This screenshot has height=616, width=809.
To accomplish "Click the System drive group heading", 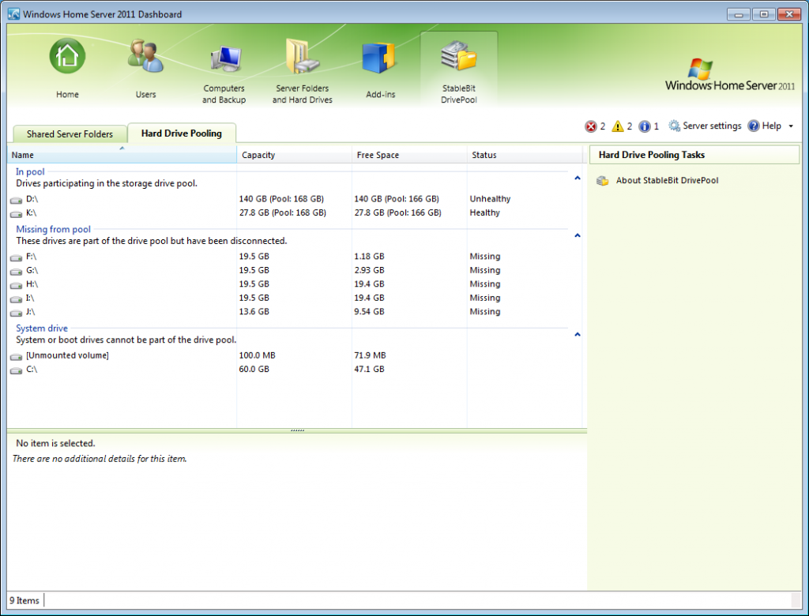I will pyautogui.click(x=42, y=328).
